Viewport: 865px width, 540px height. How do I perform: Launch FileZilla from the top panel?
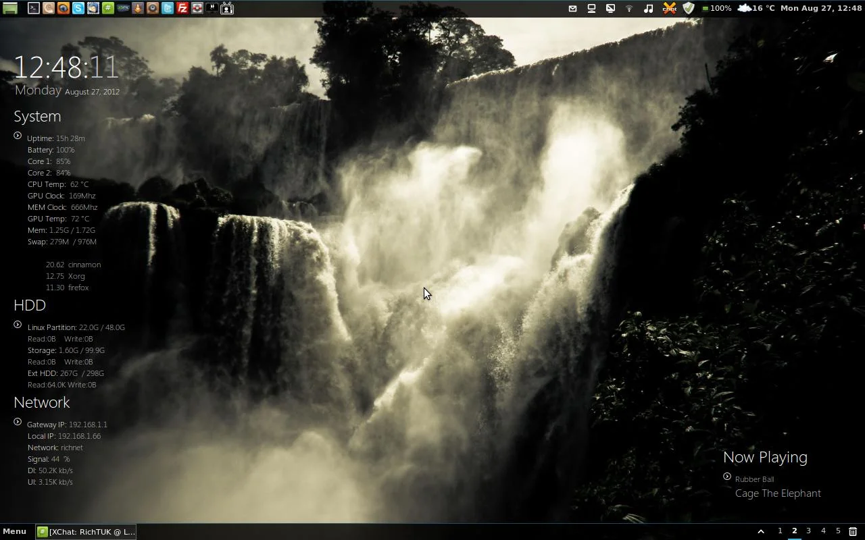182,8
